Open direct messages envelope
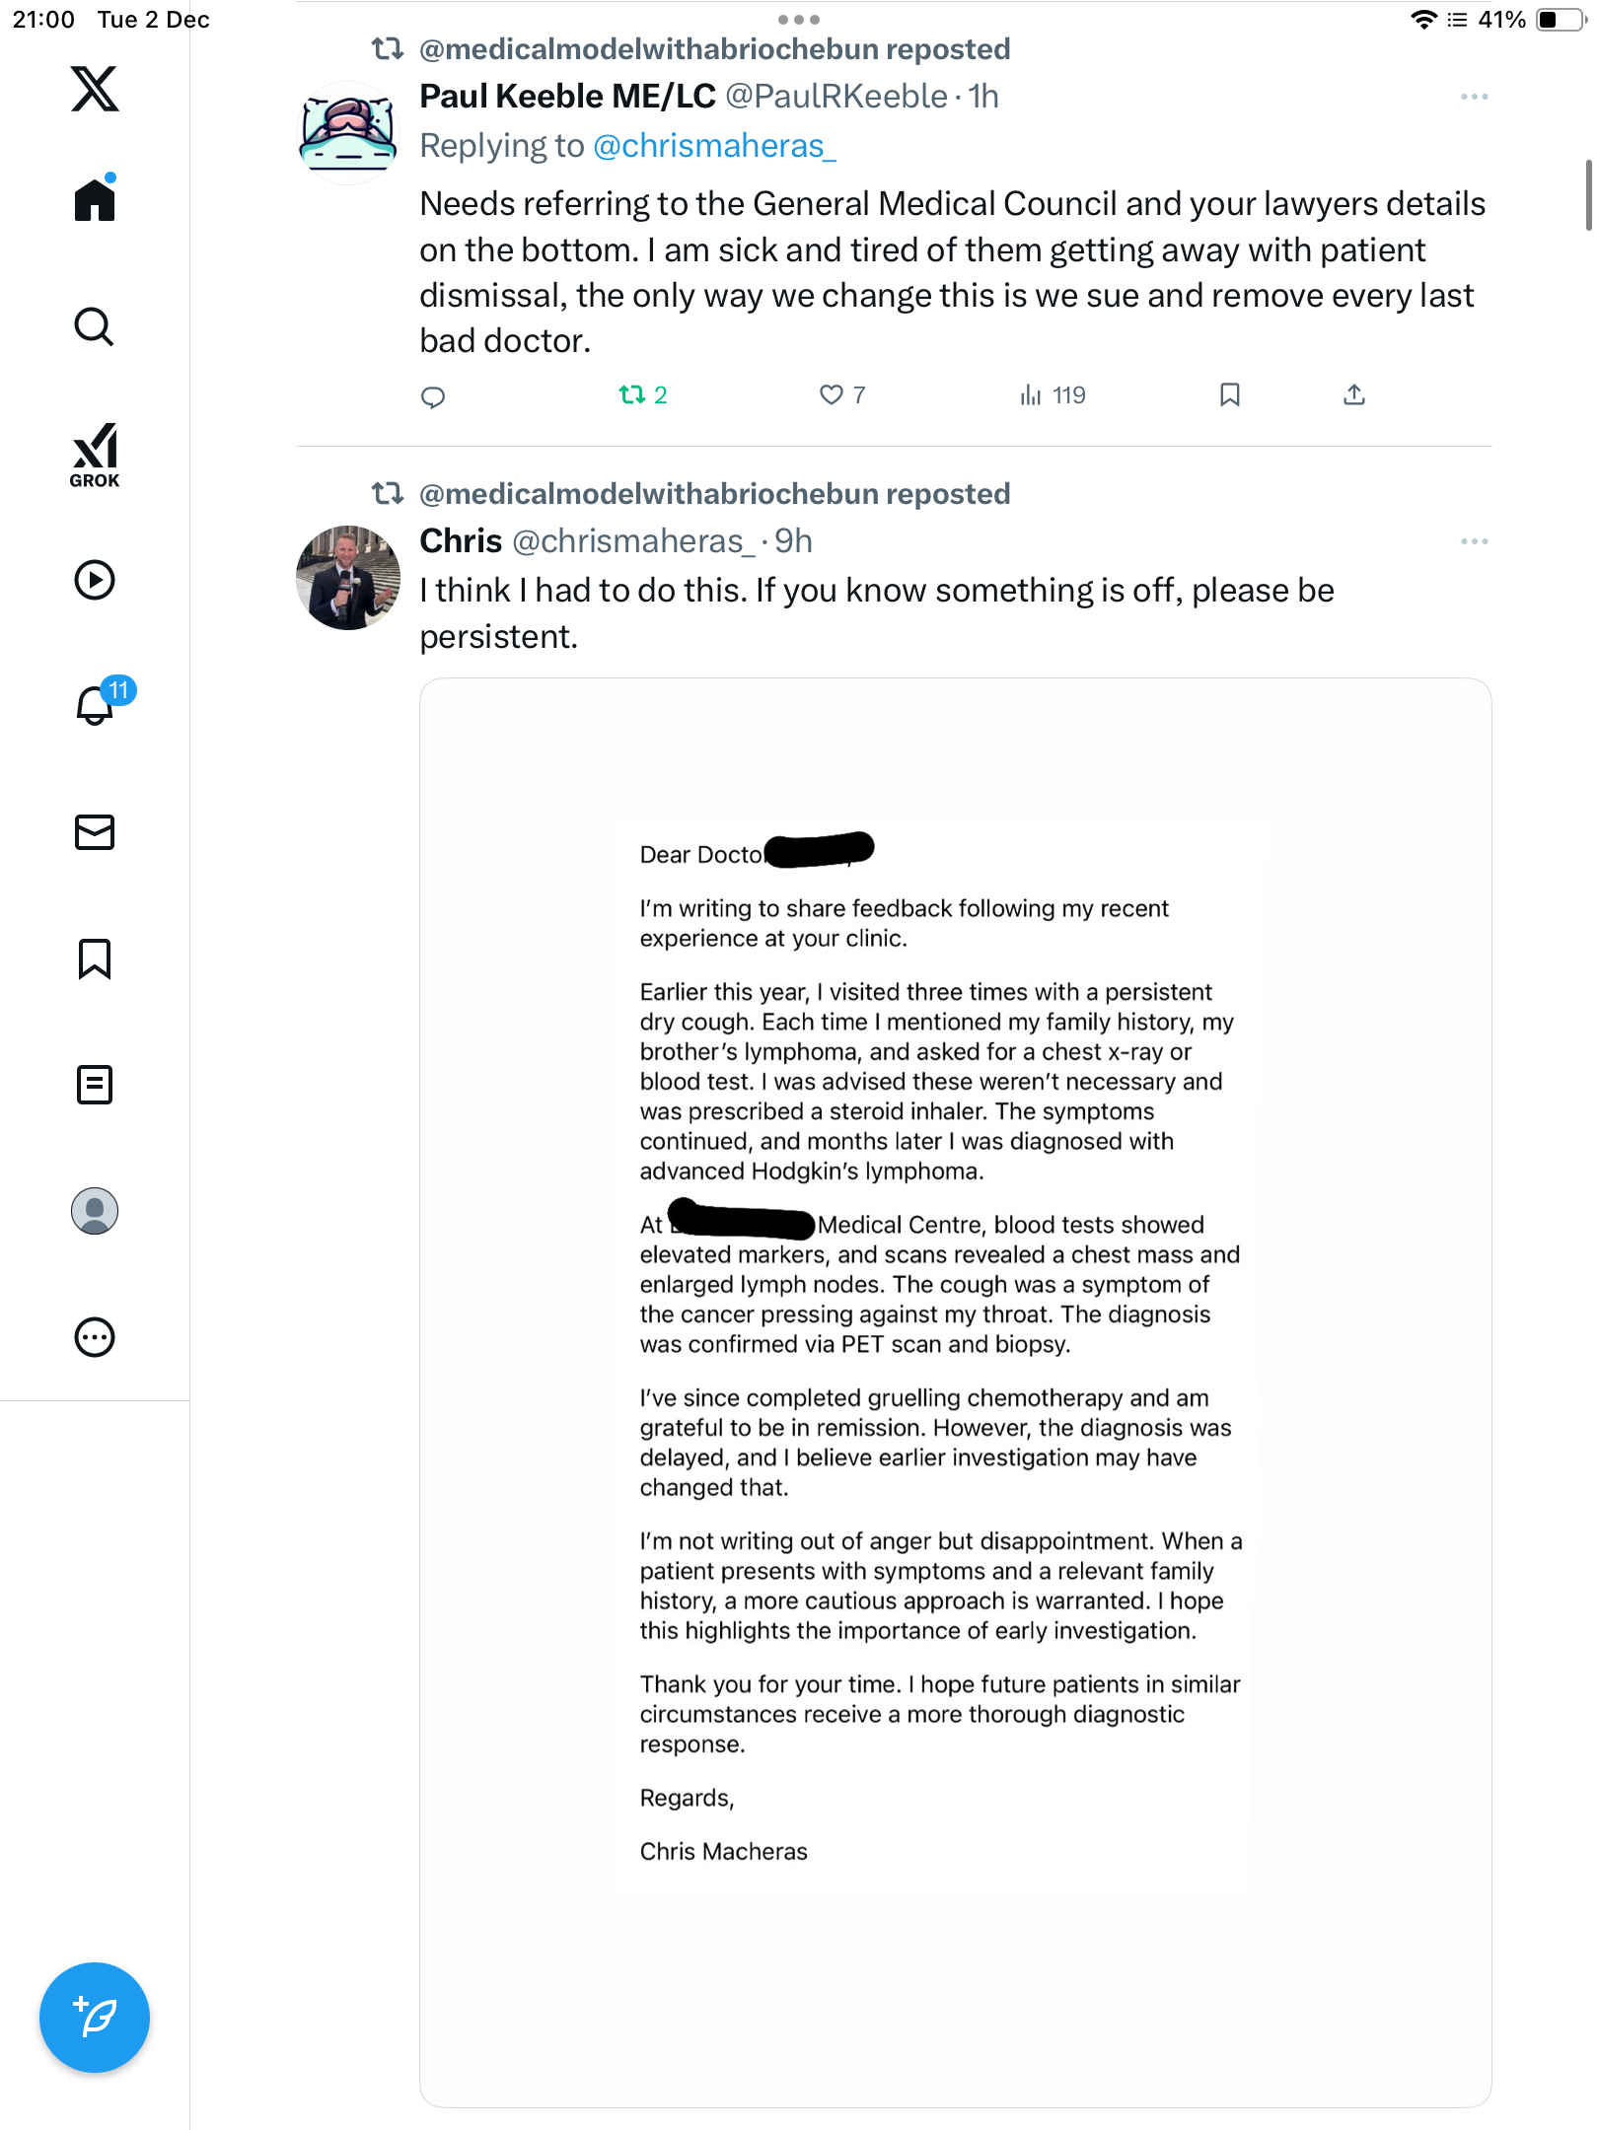 (95, 832)
